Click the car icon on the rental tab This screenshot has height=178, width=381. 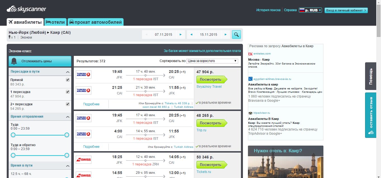[x=71, y=22]
